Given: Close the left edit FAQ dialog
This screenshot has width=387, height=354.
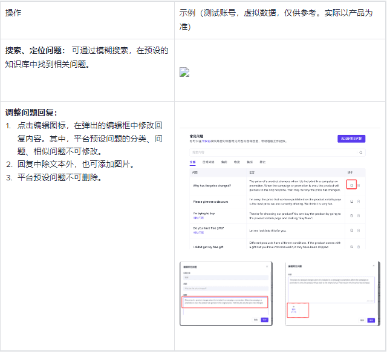Looking at the screenshot, I should point(267,266).
